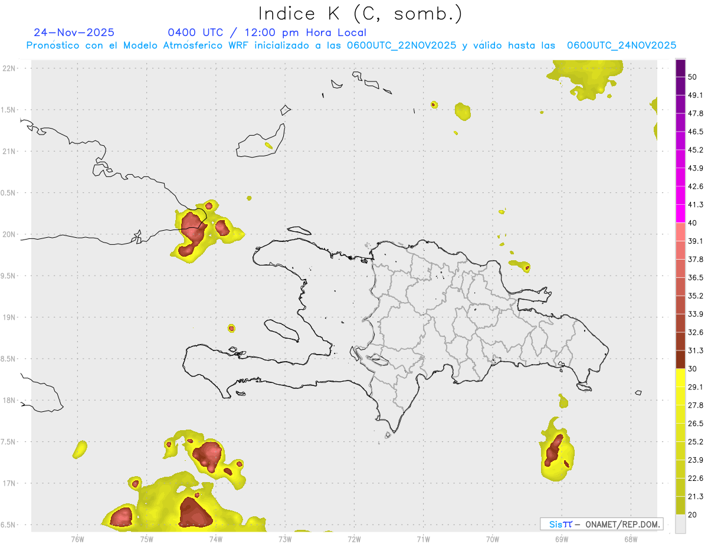The height and width of the screenshot is (547, 708).
Task: Click the "69W" longitude label
Action: [562, 539]
